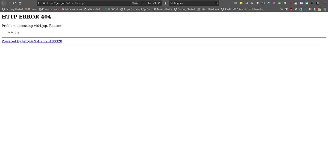
Task: Click the floppy disk save extension
Action: (307, 3)
